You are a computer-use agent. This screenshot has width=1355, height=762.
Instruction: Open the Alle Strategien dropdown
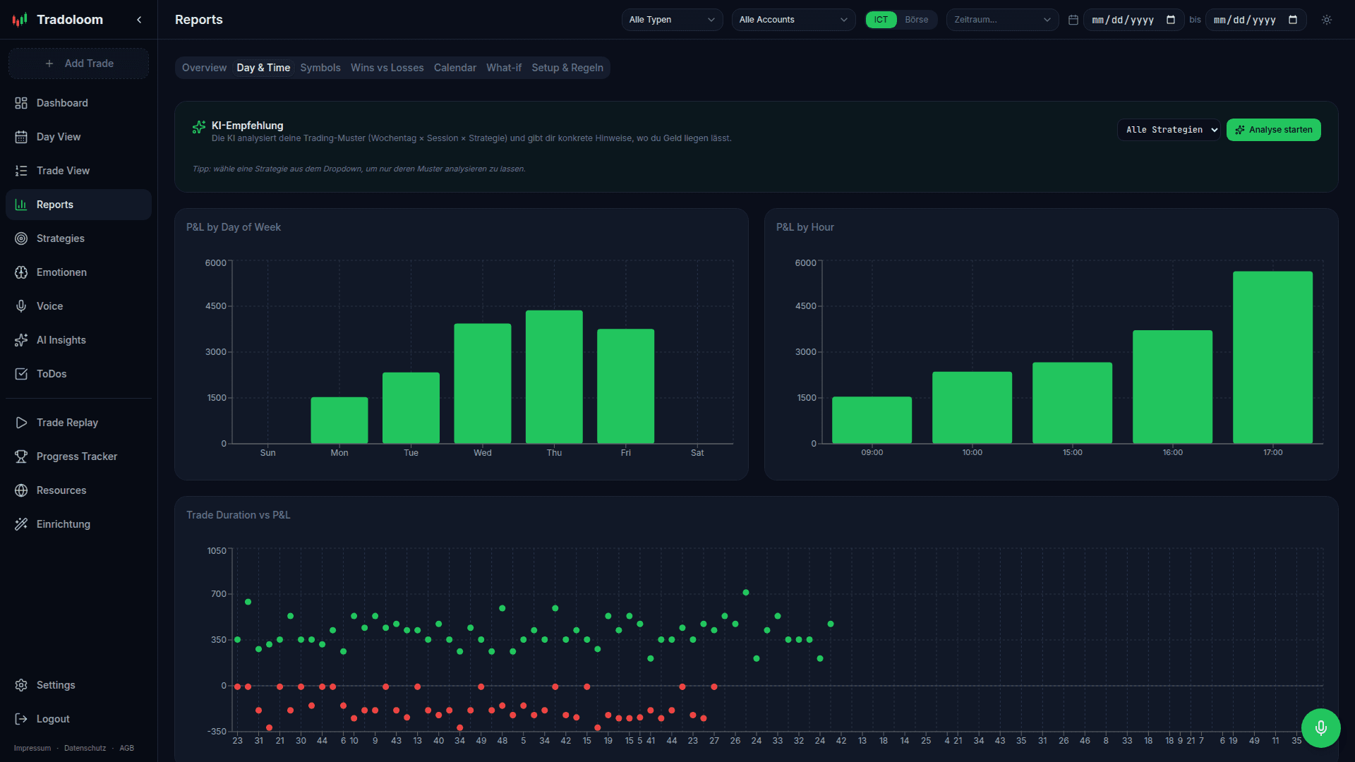coord(1169,130)
